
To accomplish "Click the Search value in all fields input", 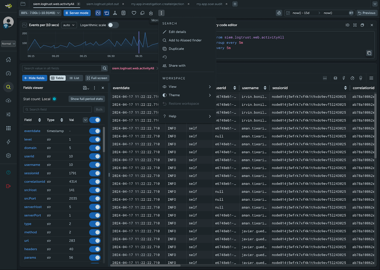I will 61,68.
